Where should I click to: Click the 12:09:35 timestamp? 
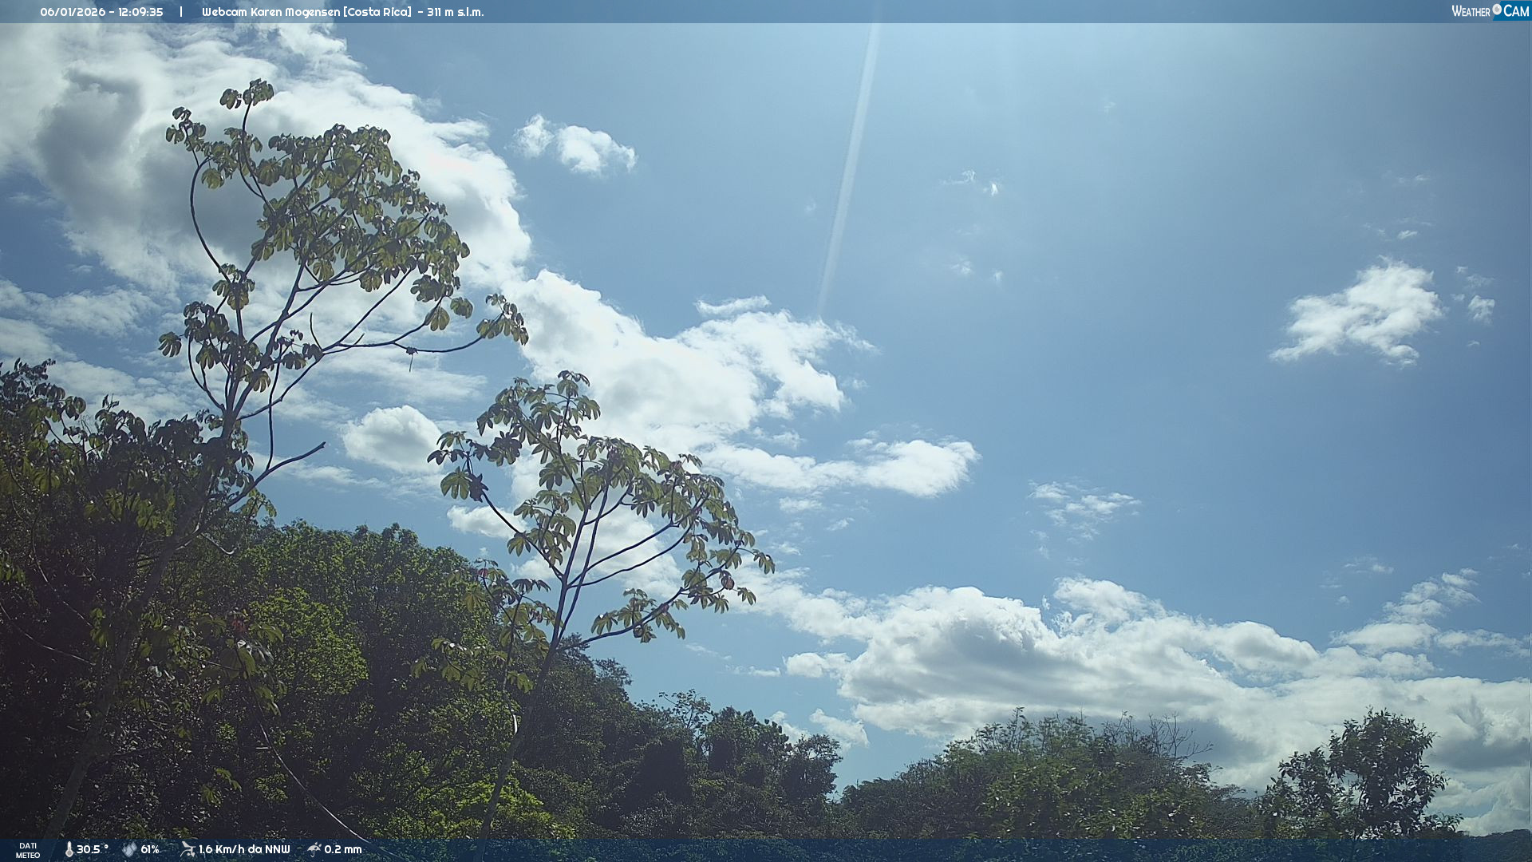140,12
